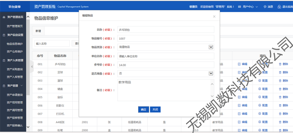Click the 投影仪 item name cell
Screen dimensions: 293x133
coord(60,105)
